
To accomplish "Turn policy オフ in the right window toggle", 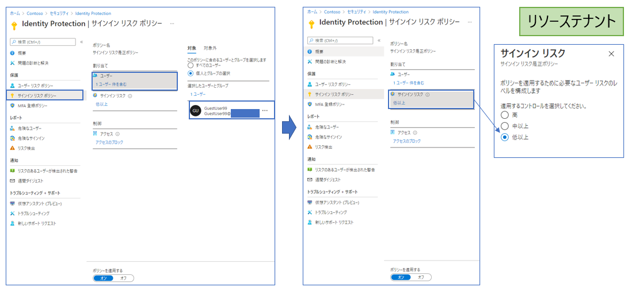I will click(x=421, y=277).
